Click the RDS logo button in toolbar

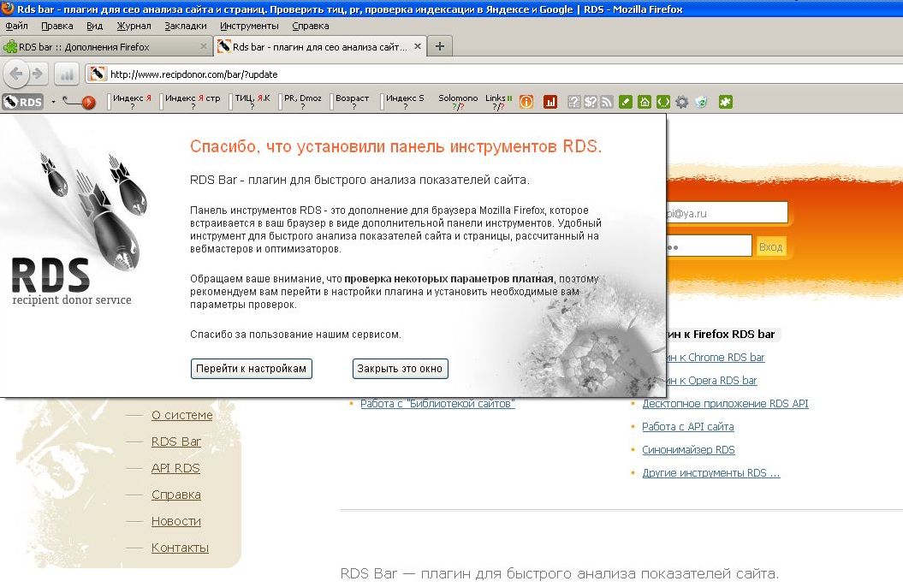coord(23,102)
